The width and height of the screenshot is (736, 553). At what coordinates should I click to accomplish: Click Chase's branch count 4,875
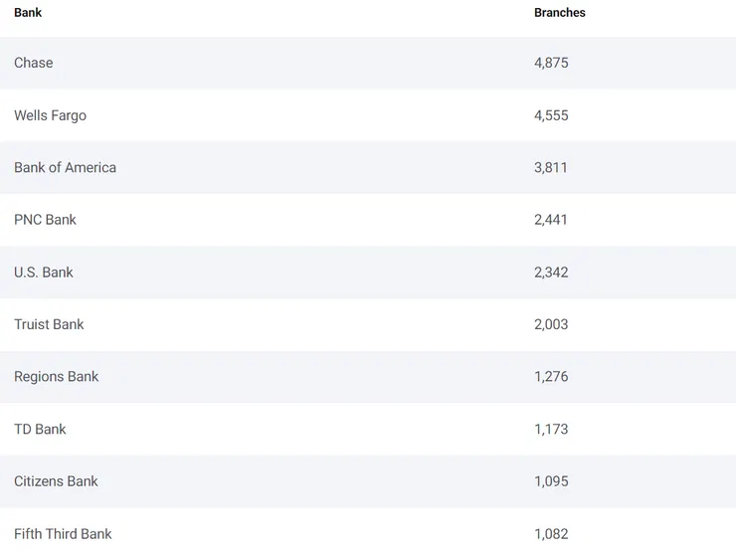pyautogui.click(x=551, y=63)
